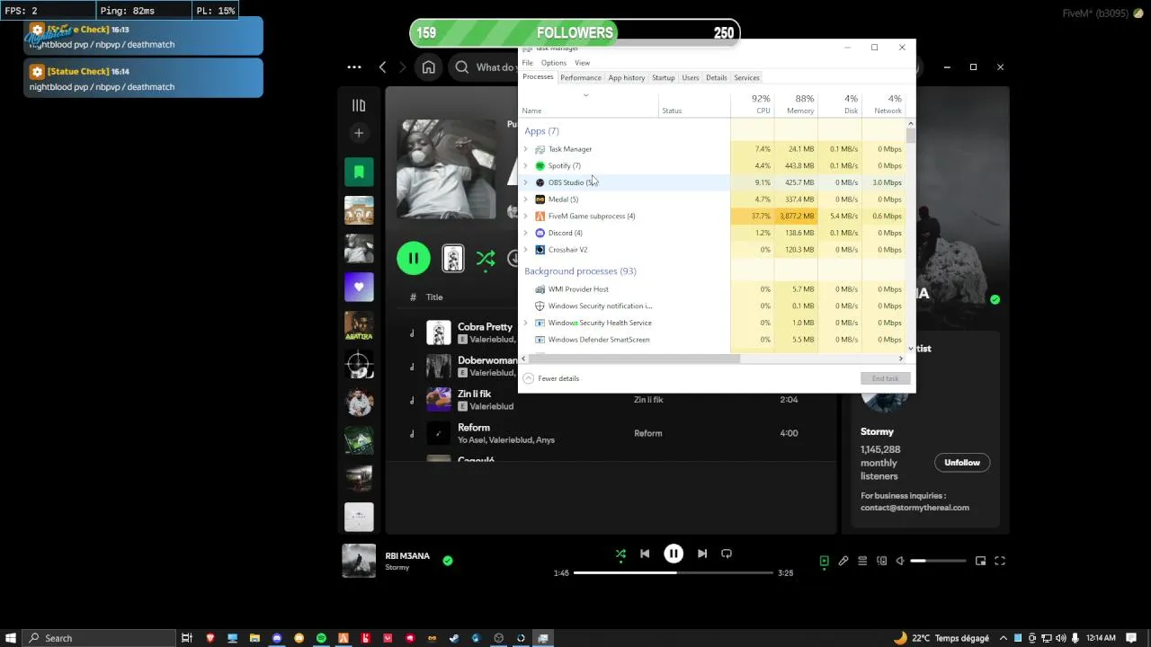Pause the playlist with the big green button

[x=414, y=259]
